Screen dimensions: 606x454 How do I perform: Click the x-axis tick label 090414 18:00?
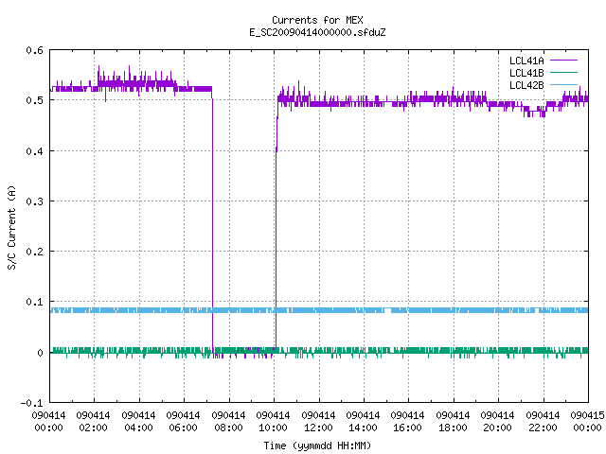point(453,422)
